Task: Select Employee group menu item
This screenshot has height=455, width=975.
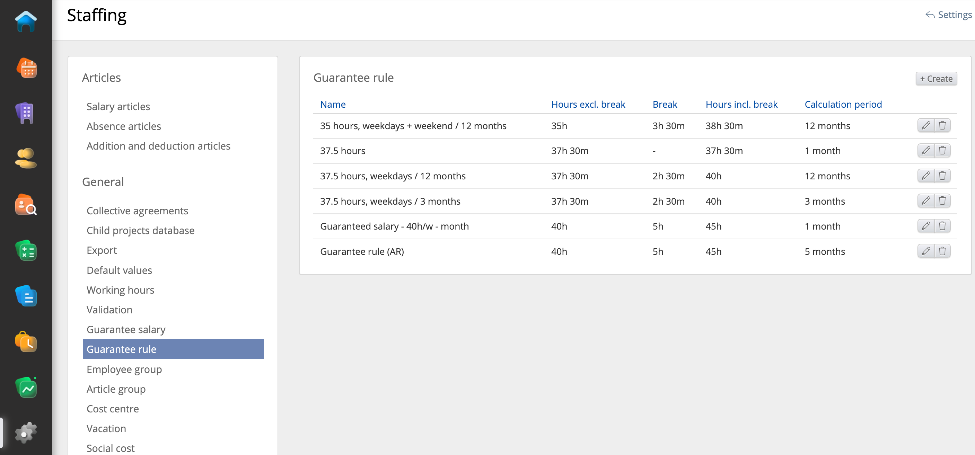Action: [124, 369]
